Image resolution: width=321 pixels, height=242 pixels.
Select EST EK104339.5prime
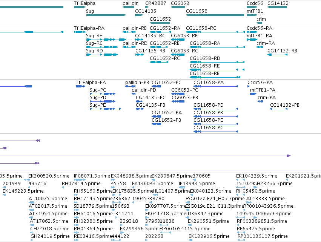pyautogui.click(x=256, y=176)
